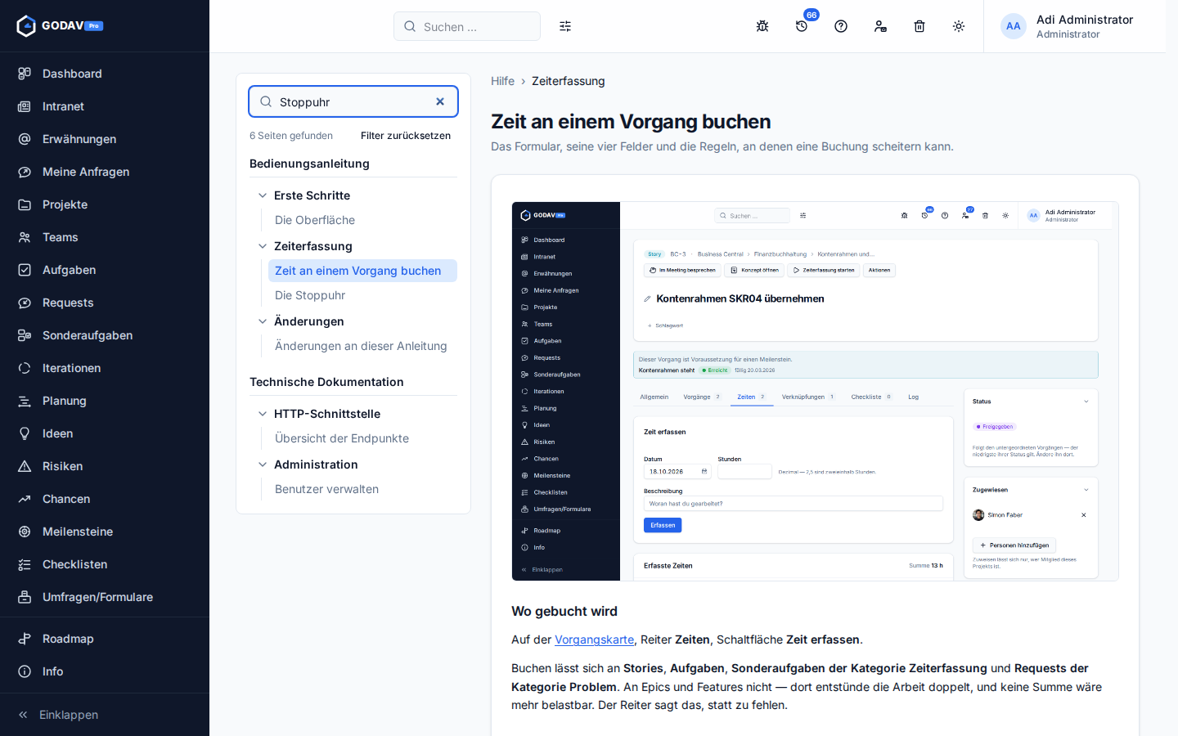Open the trash bin icon in header
The width and height of the screenshot is (1178, 736).
919,26
